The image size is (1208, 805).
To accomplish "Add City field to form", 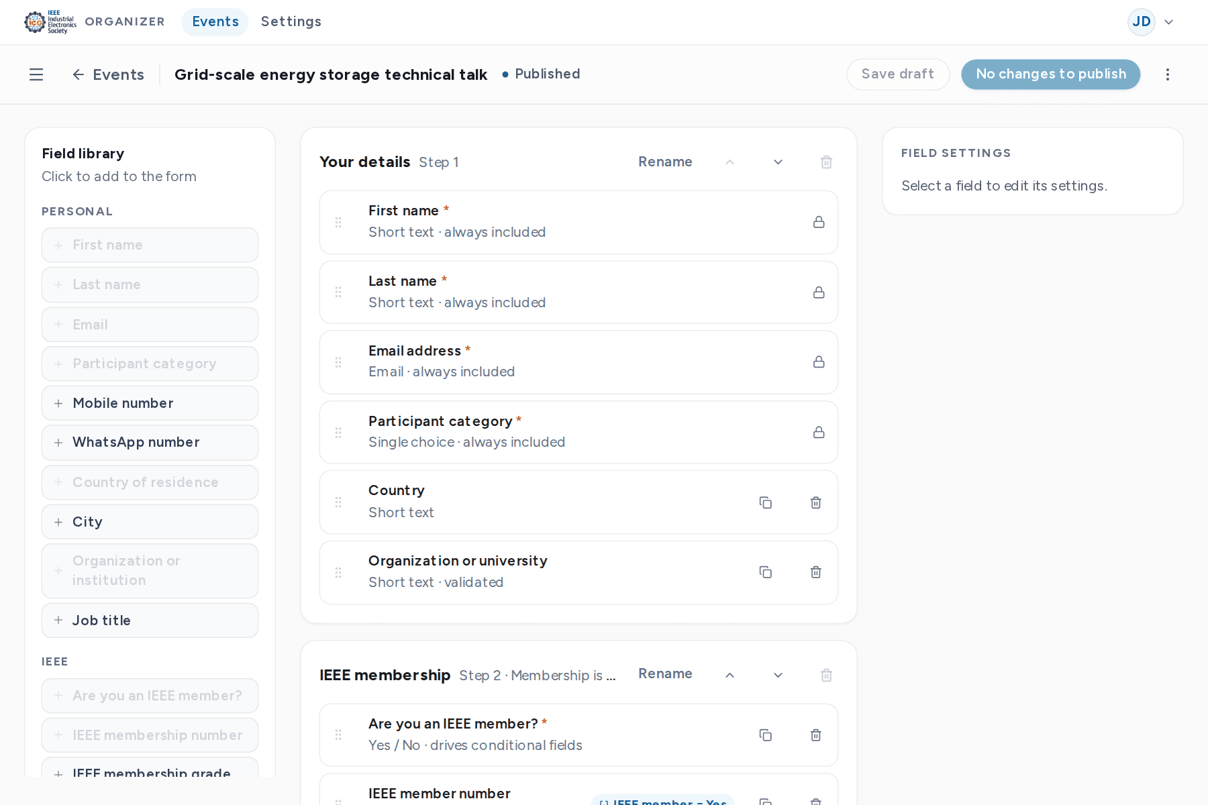I will (150, 522).
